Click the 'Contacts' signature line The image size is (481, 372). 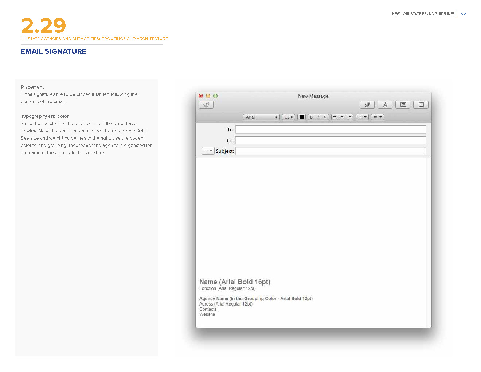208,309
